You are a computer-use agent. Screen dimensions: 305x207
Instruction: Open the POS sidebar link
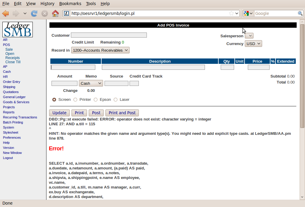7,45
